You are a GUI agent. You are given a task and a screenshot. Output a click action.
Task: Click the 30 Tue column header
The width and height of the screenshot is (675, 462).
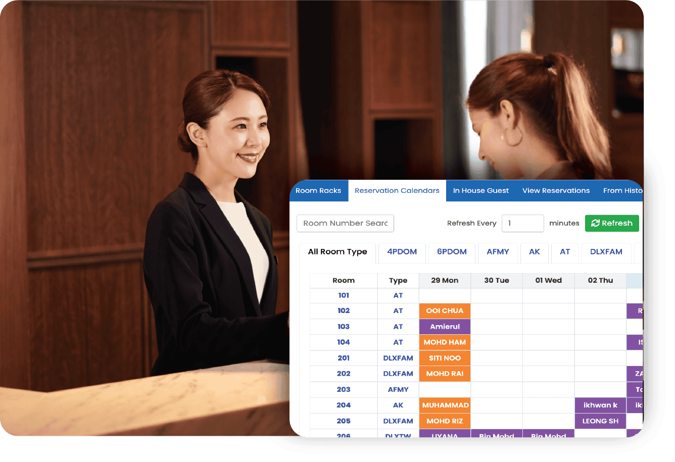pos(496,281)
